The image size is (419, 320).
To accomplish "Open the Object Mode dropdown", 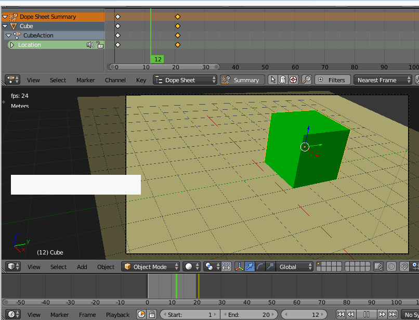I will [150, 266].
